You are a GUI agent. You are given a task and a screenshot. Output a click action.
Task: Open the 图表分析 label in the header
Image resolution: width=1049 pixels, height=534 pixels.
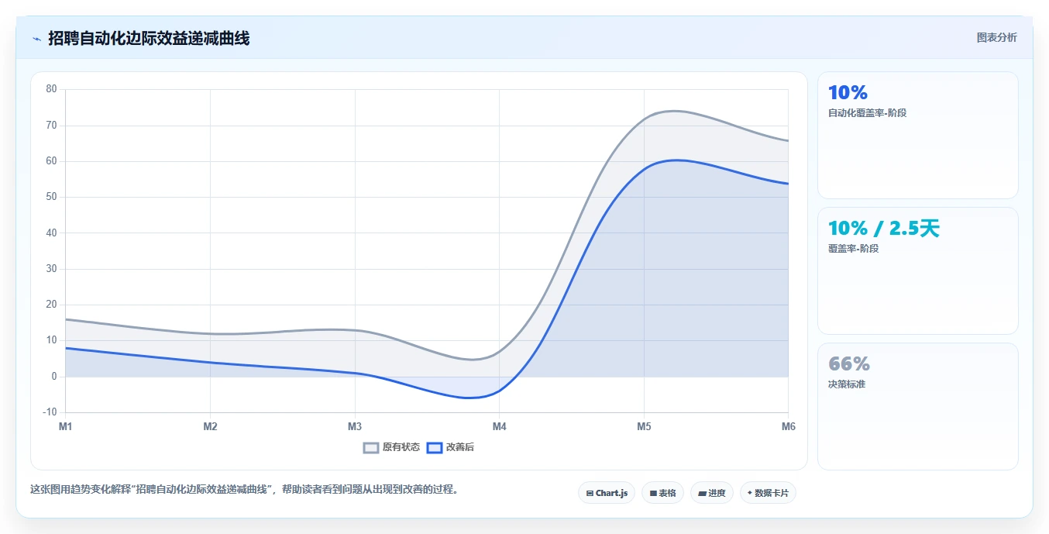[996, 38]
